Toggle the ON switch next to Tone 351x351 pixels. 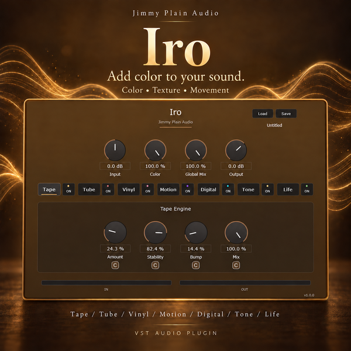click(267, 190)
